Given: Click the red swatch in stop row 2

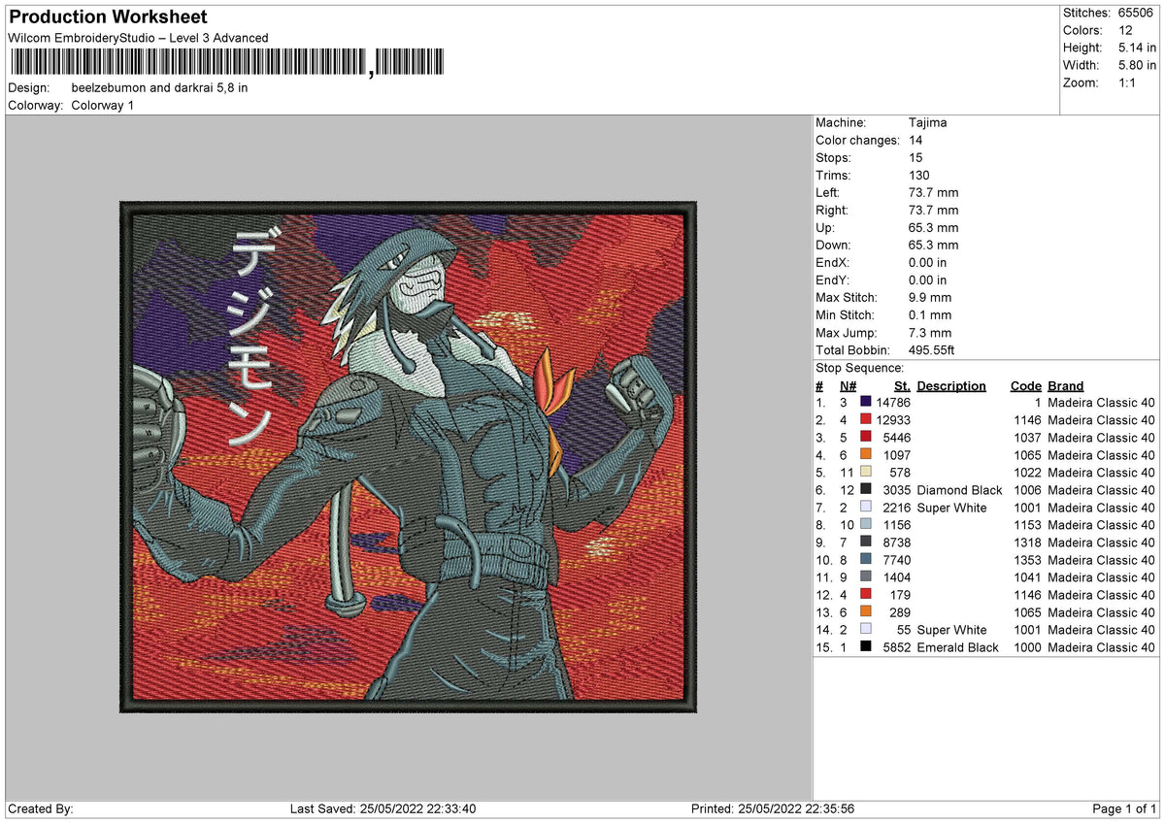Looking at the screenshot, I should pyautogui.click(x=866, y=419).
